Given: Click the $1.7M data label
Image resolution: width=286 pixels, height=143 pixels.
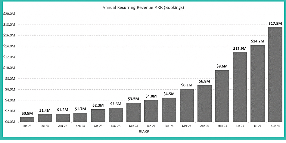Looking at the screenshot, I should pos(80,109).
